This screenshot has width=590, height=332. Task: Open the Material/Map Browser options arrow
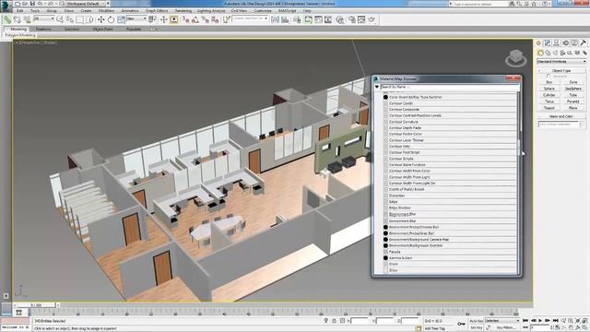377,87
